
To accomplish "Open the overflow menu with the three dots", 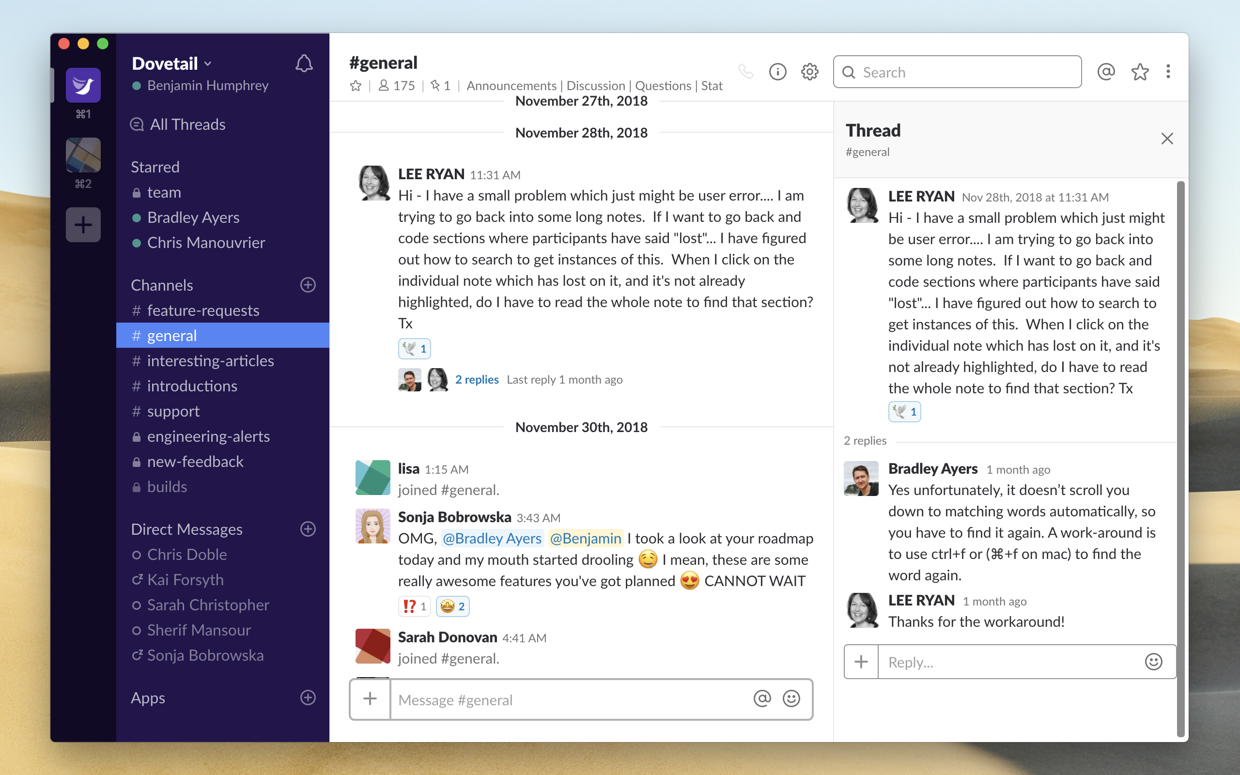I will (x=1168, y=72).
